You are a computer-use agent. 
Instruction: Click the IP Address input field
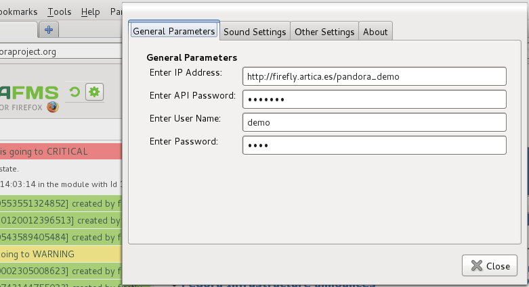coord(374,76)
